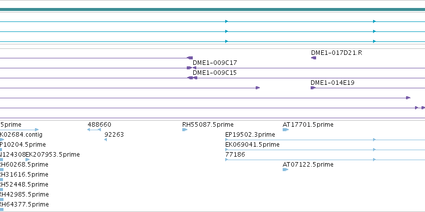Image resolution: width=425 pixels, height=212 pixels.
Task: Click the P10204.5prime label
Action: (23, 145)
